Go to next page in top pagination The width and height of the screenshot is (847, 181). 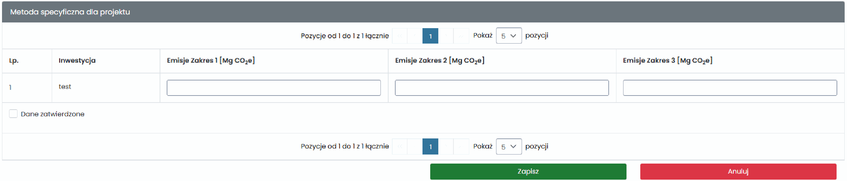[446, 36]
